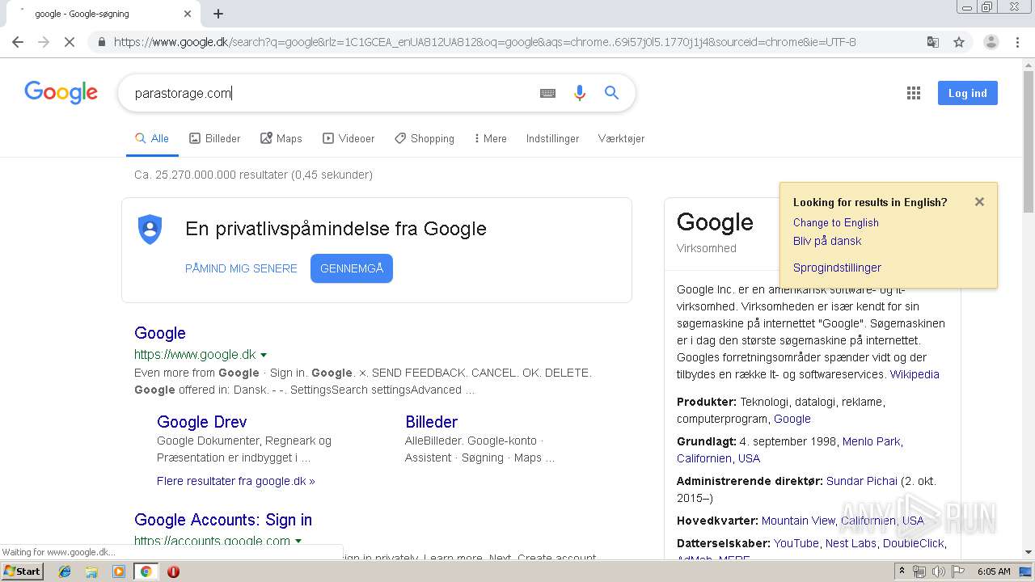Click the Mountain View, Californien, USA link
Screen dimensions: 1035x582
point(843,521)
